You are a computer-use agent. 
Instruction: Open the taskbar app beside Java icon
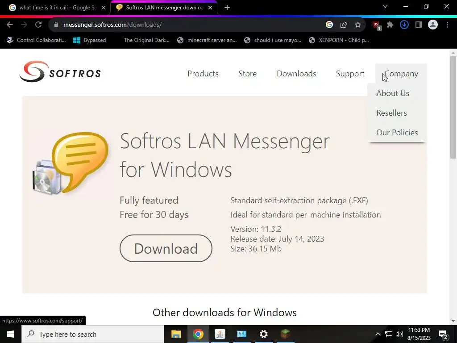[241, 334]
